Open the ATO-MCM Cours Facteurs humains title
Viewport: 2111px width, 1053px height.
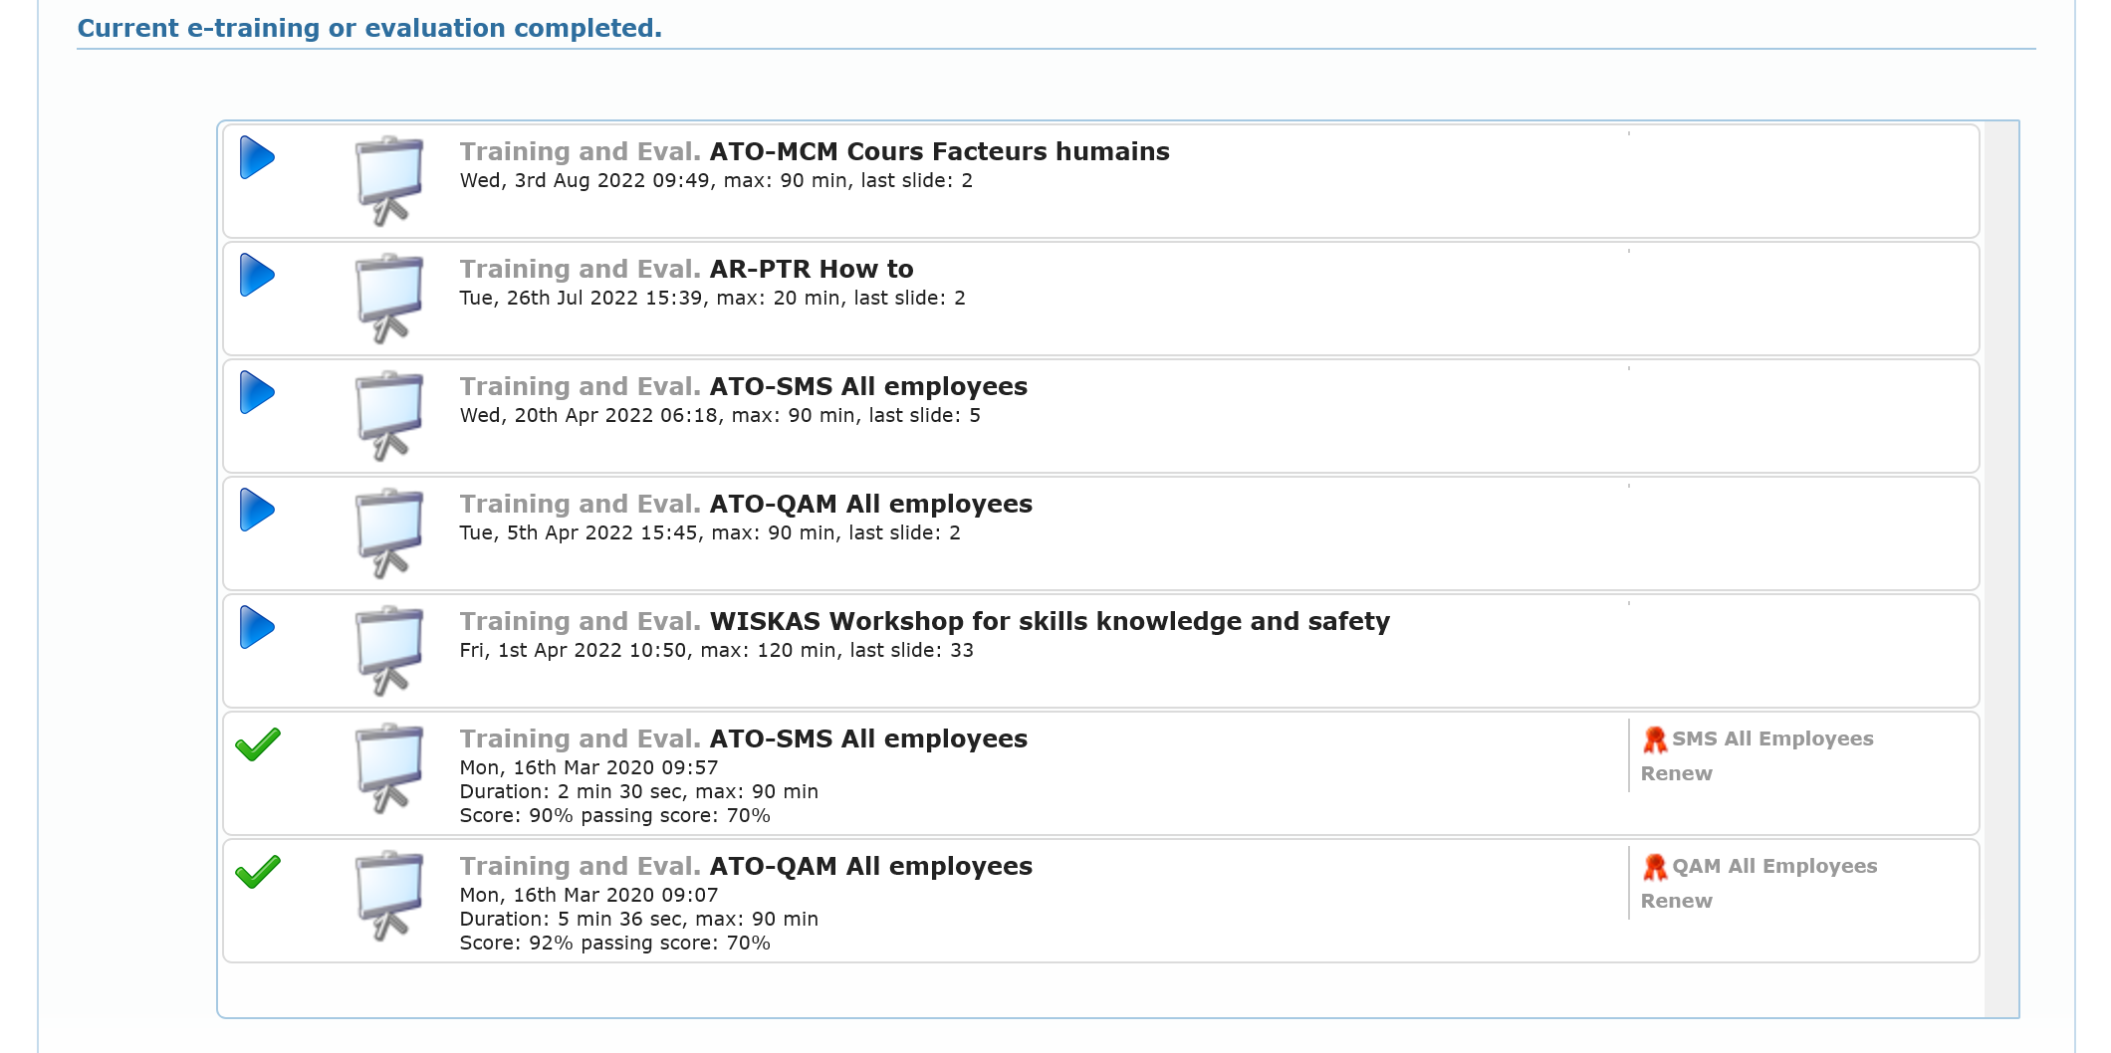pos(939,151)
